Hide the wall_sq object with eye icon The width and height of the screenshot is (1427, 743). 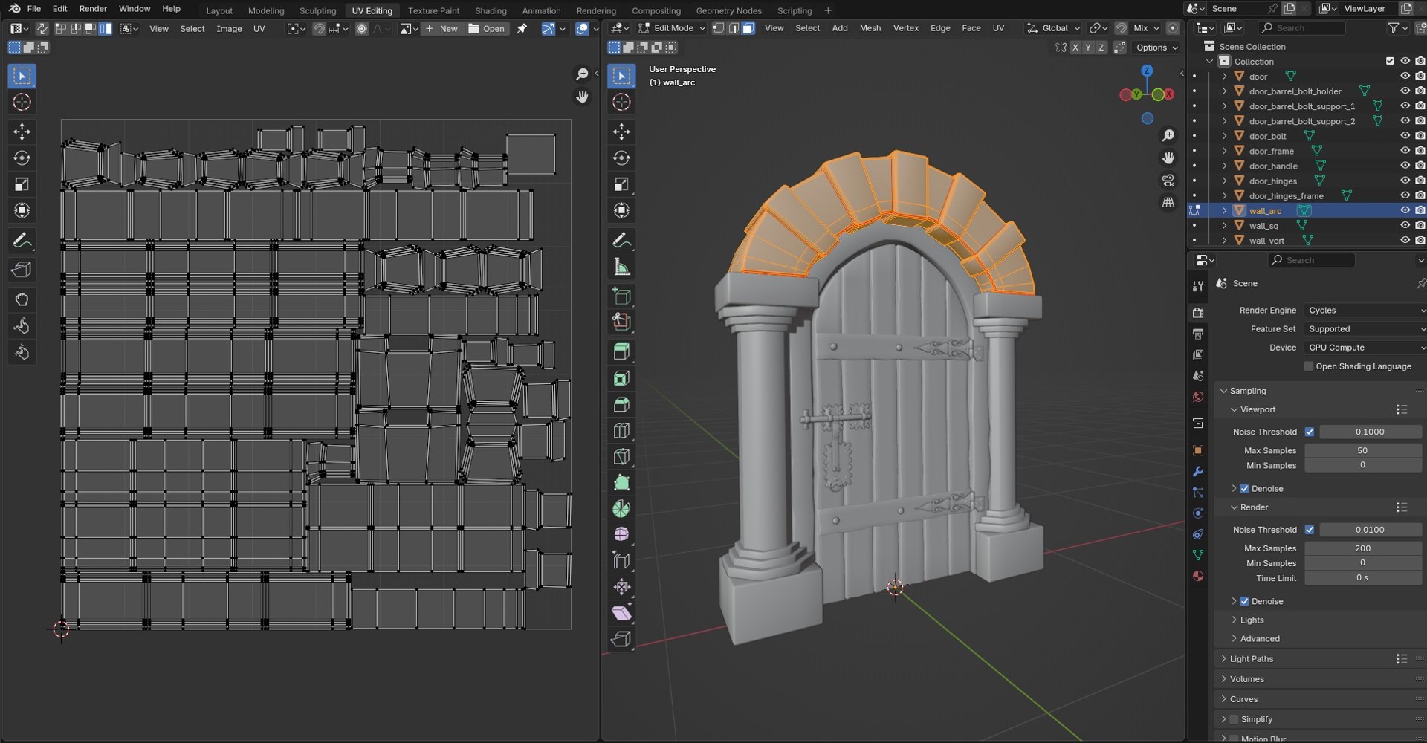1405,225
